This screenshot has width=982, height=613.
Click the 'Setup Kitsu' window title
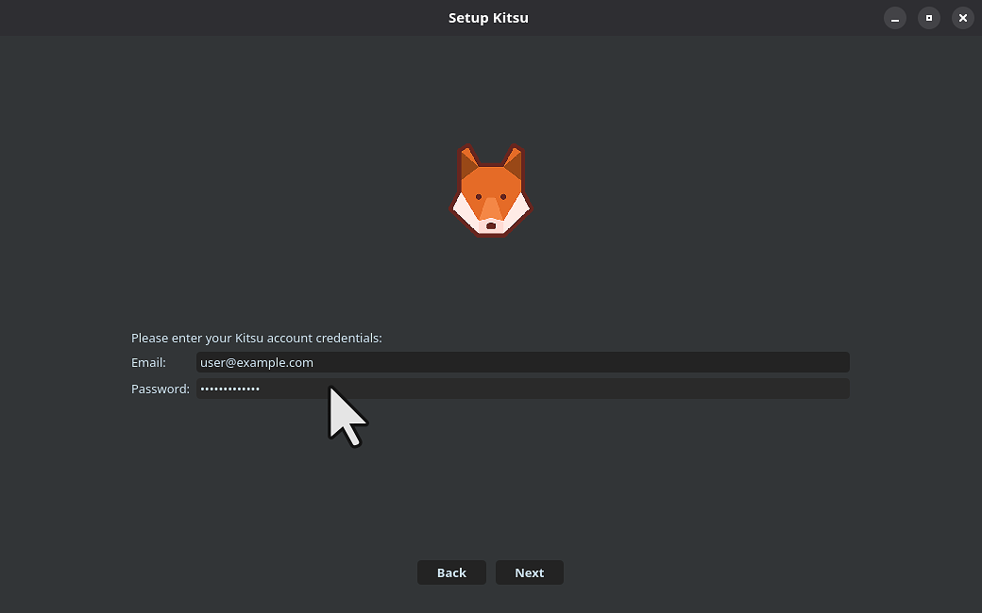[488, 18]
